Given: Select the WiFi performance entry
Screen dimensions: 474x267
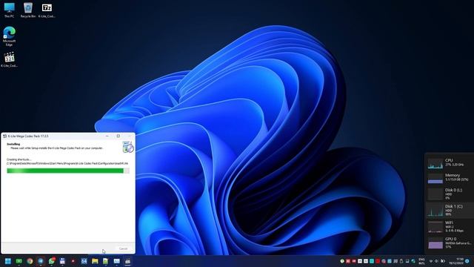Looking at the screenshot, I should pos(450,226).
